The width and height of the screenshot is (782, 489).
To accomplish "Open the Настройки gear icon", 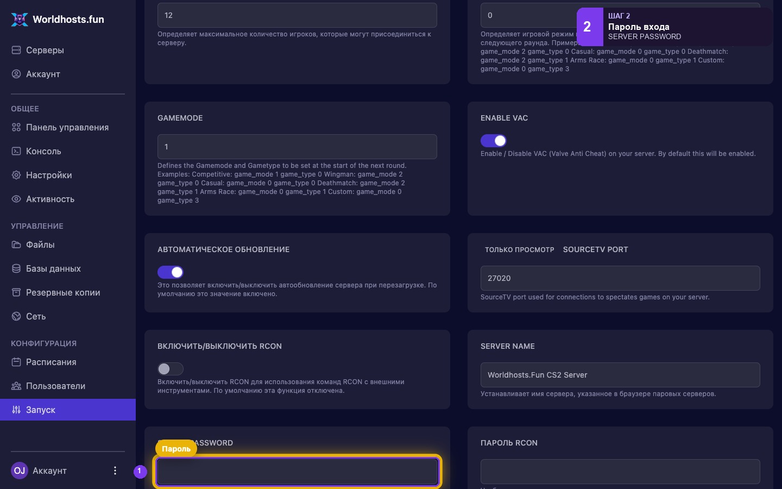I will 16,175.
